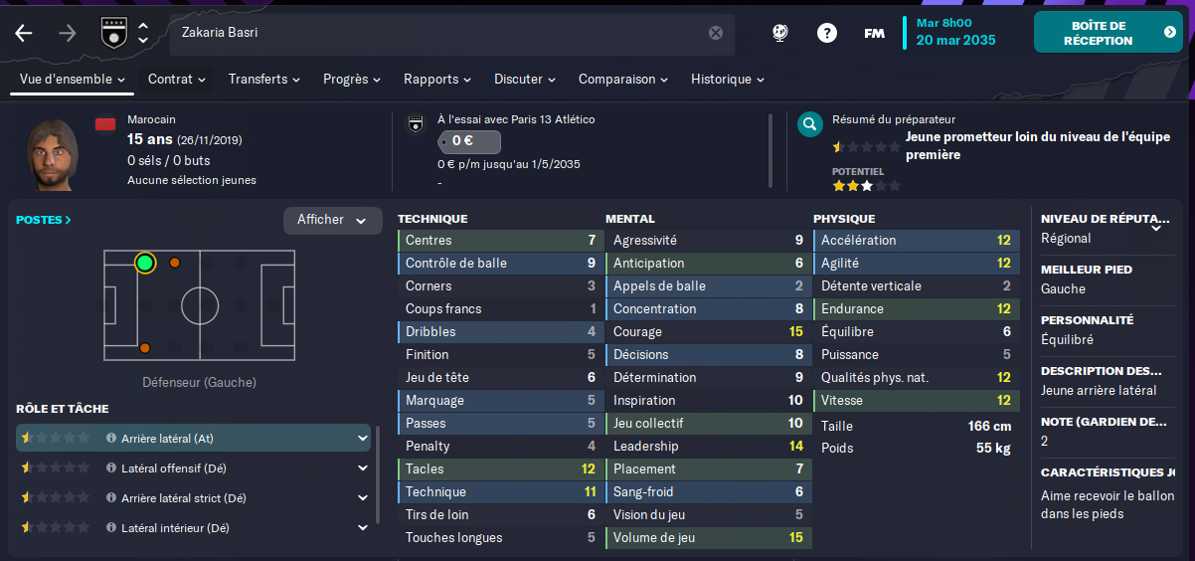Open the Transferts menu
The height and width of the screenshot is (561, 1195).
pyautogui.click(x=266, y=79)
